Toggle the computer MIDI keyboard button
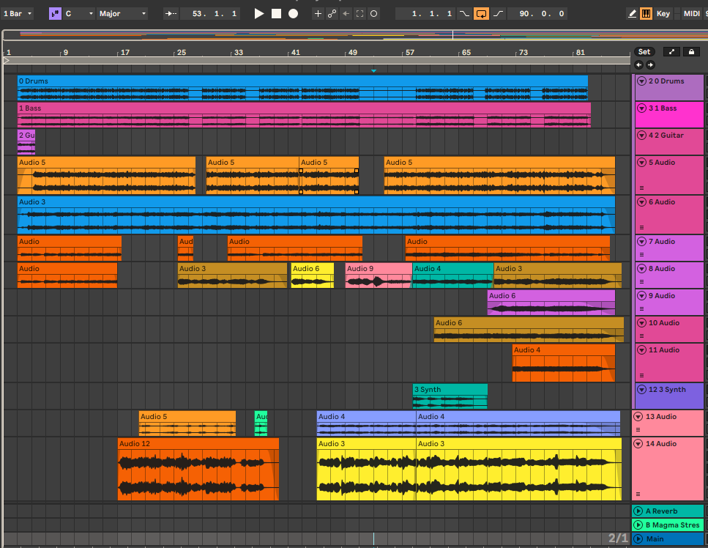 click(x=646, y=13)
